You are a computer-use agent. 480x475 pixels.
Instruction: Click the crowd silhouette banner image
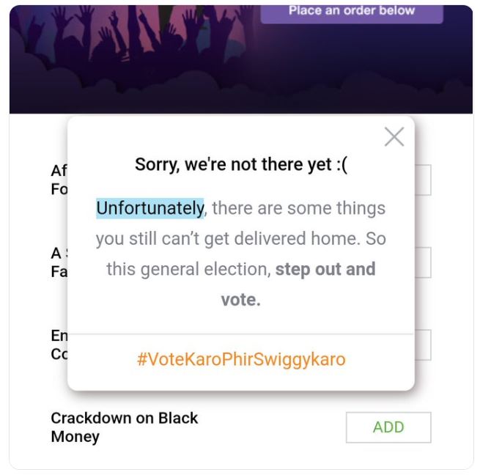click(x=132, y=51)
